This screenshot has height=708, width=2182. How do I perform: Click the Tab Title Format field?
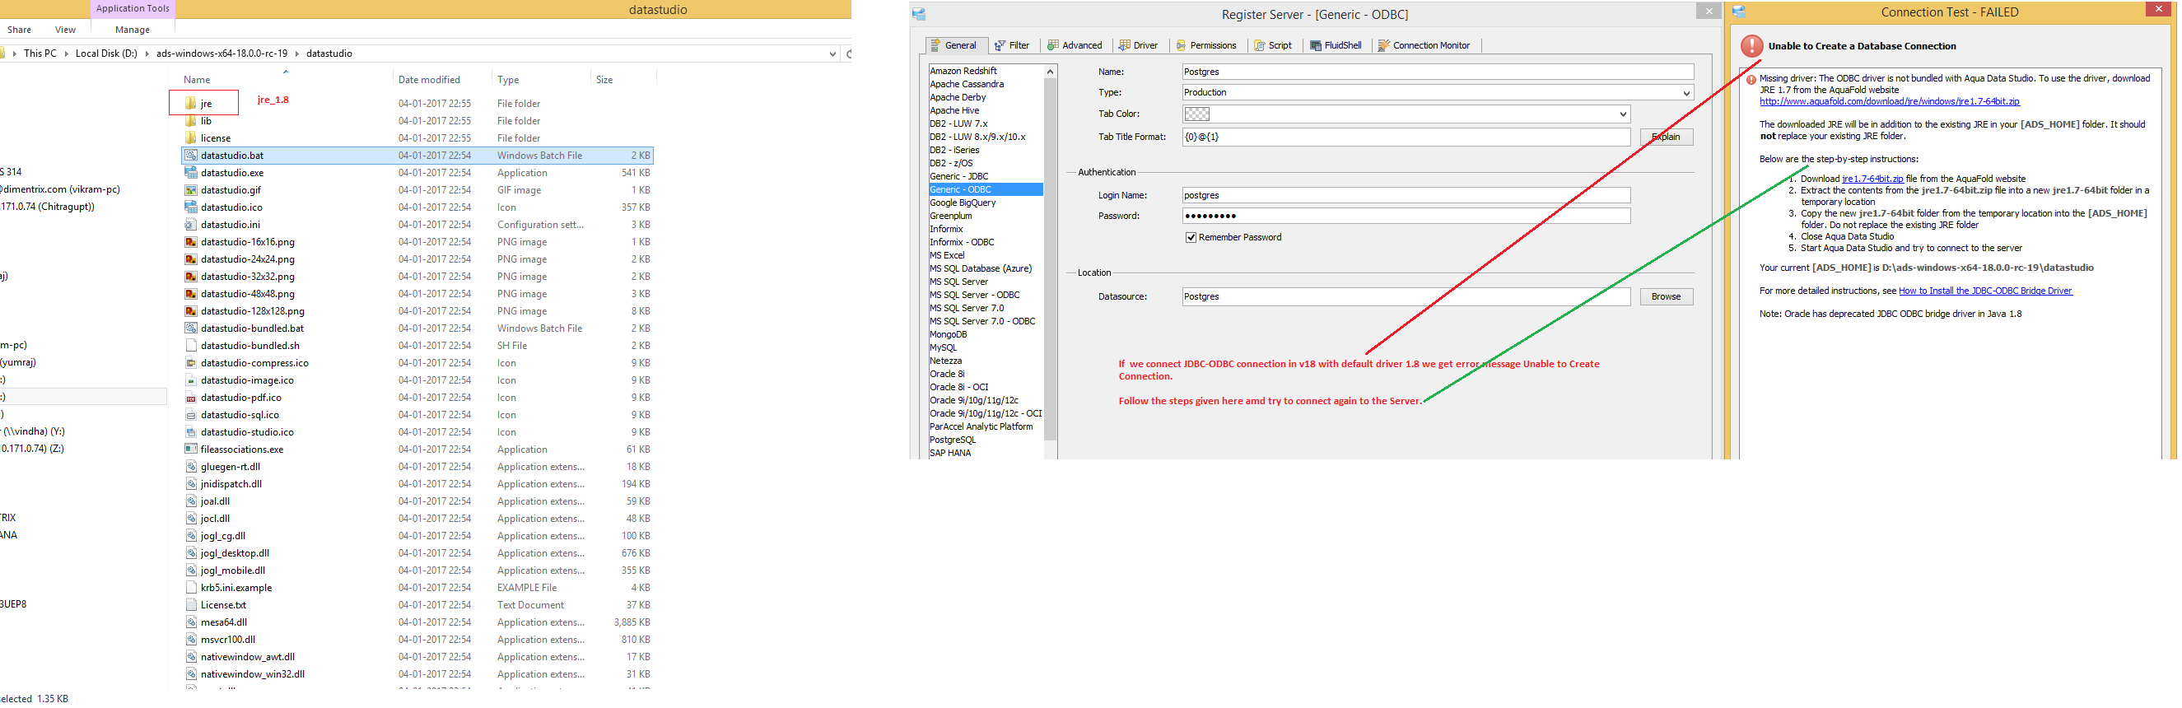(1406, 137)
